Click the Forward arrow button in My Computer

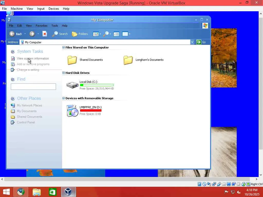click(x=32, y=34)
